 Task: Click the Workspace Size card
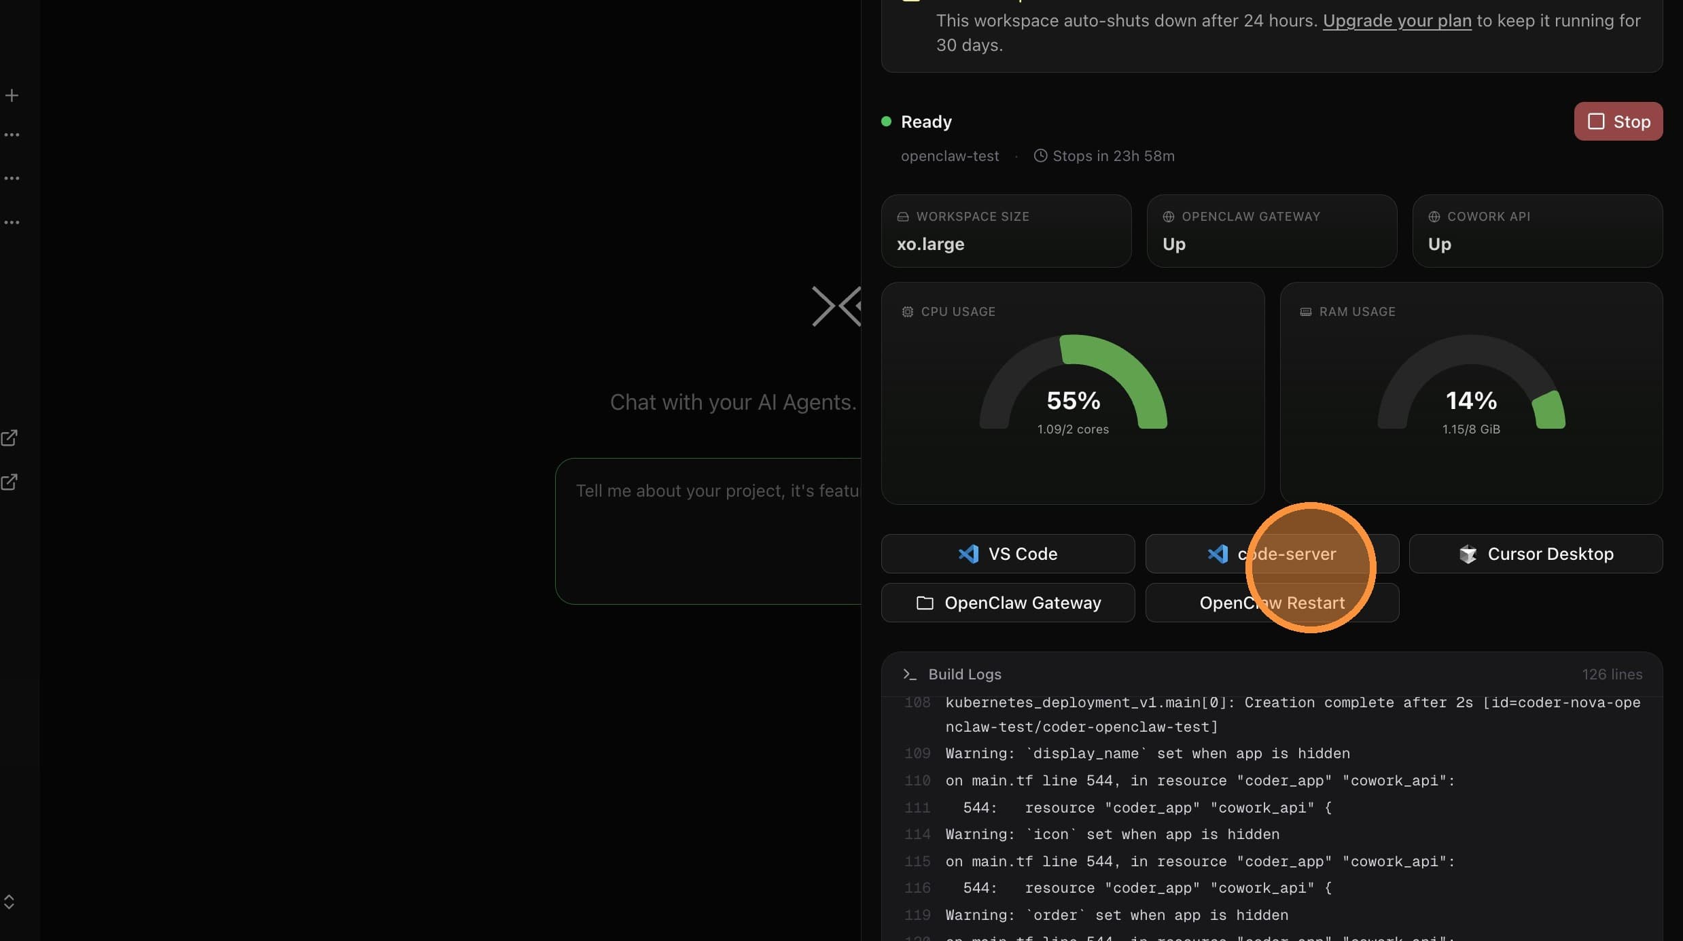tap(1006, 231)
